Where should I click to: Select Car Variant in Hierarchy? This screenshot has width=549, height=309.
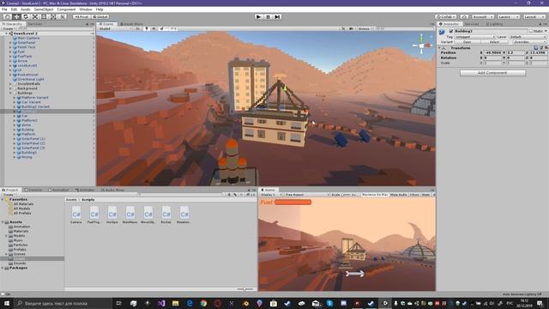click(31, 102)
